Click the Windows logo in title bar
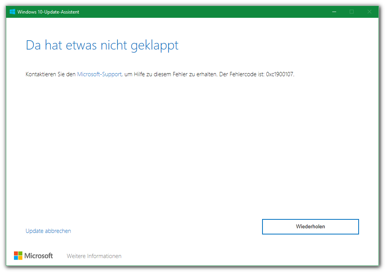This screenshot has height=272, width=385. coord(12,12)
